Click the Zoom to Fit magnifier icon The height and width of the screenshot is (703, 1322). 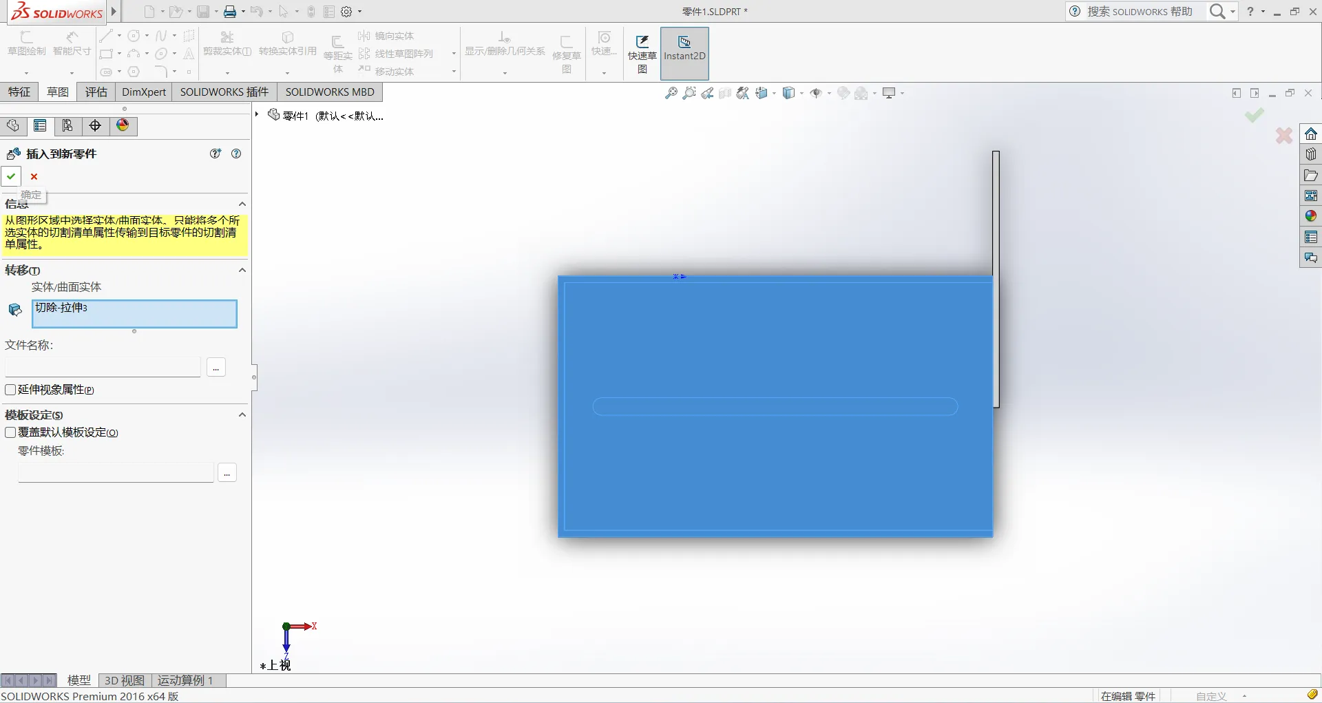pyautogui.click(x=671, y=93)
